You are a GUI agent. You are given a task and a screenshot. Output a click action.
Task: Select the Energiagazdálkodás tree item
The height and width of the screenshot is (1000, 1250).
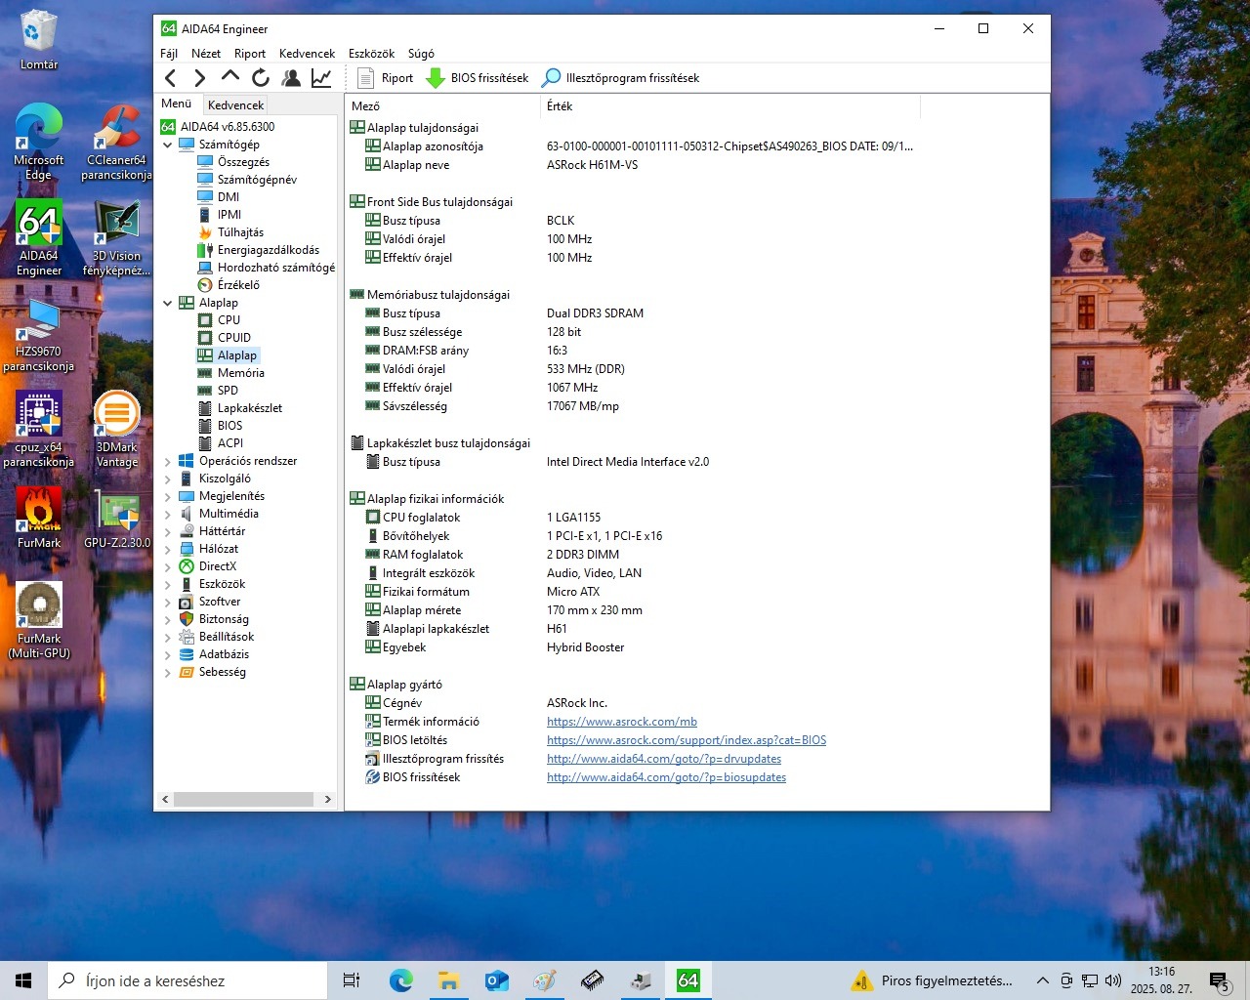tap(269, 250)
